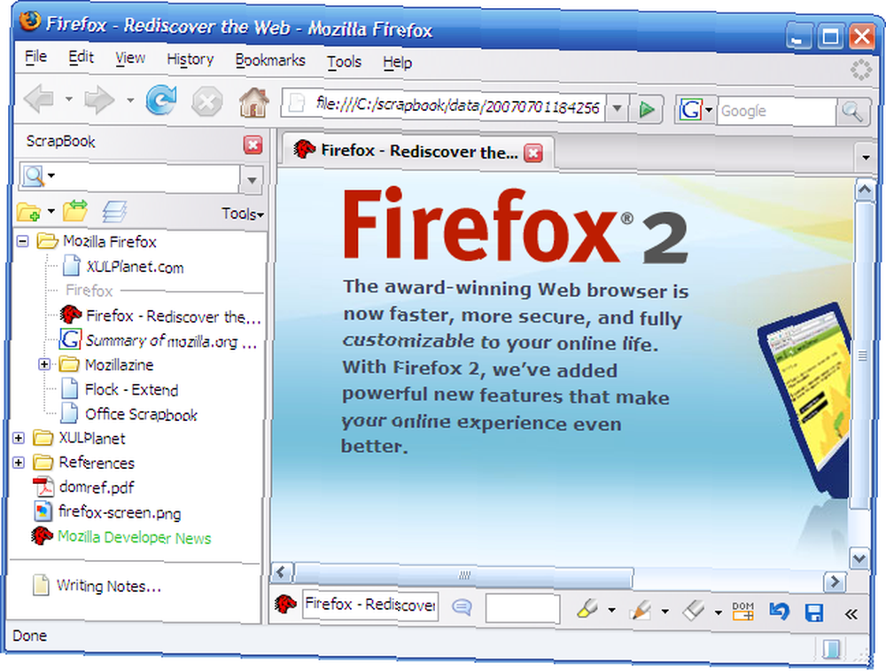
Task: Click the green Go arrow button
Action: click(646, 108)
